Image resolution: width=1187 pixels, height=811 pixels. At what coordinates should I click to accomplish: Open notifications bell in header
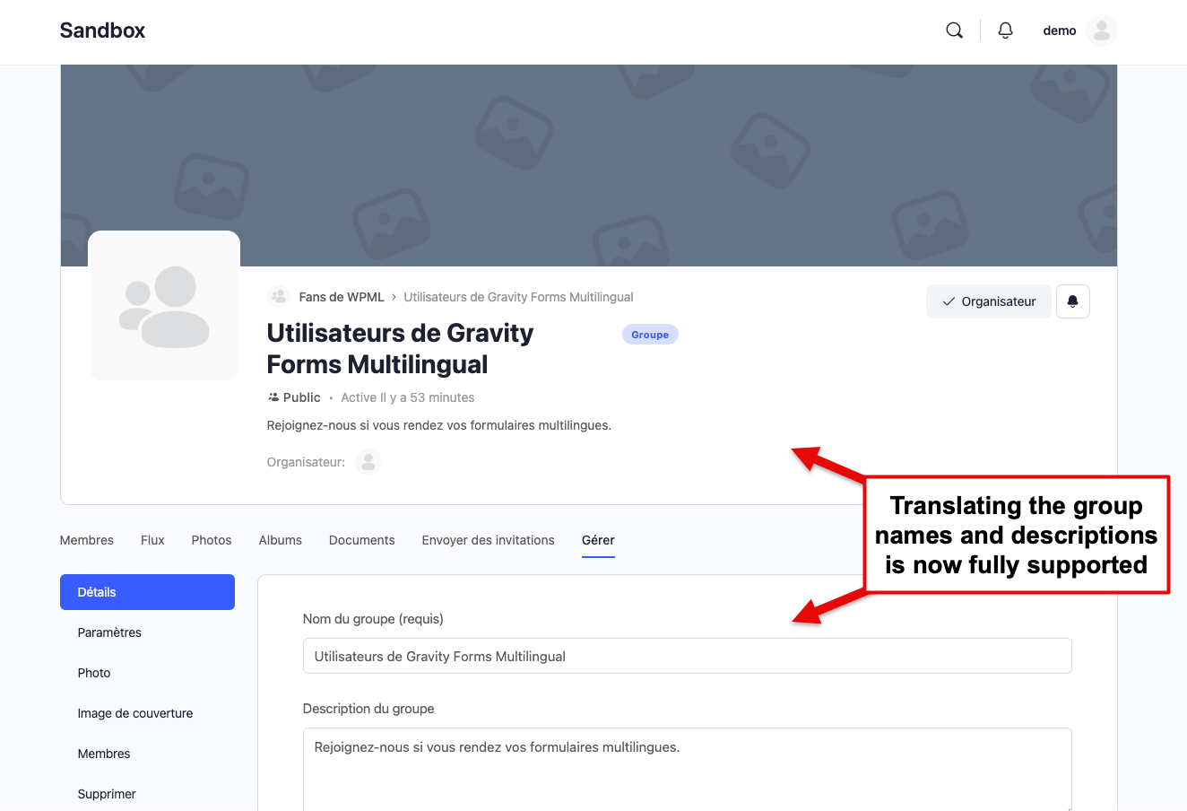[1005, 31]
